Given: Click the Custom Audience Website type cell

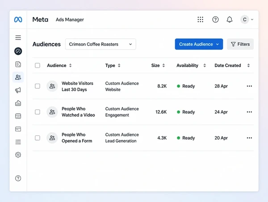Looking at the screenshot, I should click(122, 86).
